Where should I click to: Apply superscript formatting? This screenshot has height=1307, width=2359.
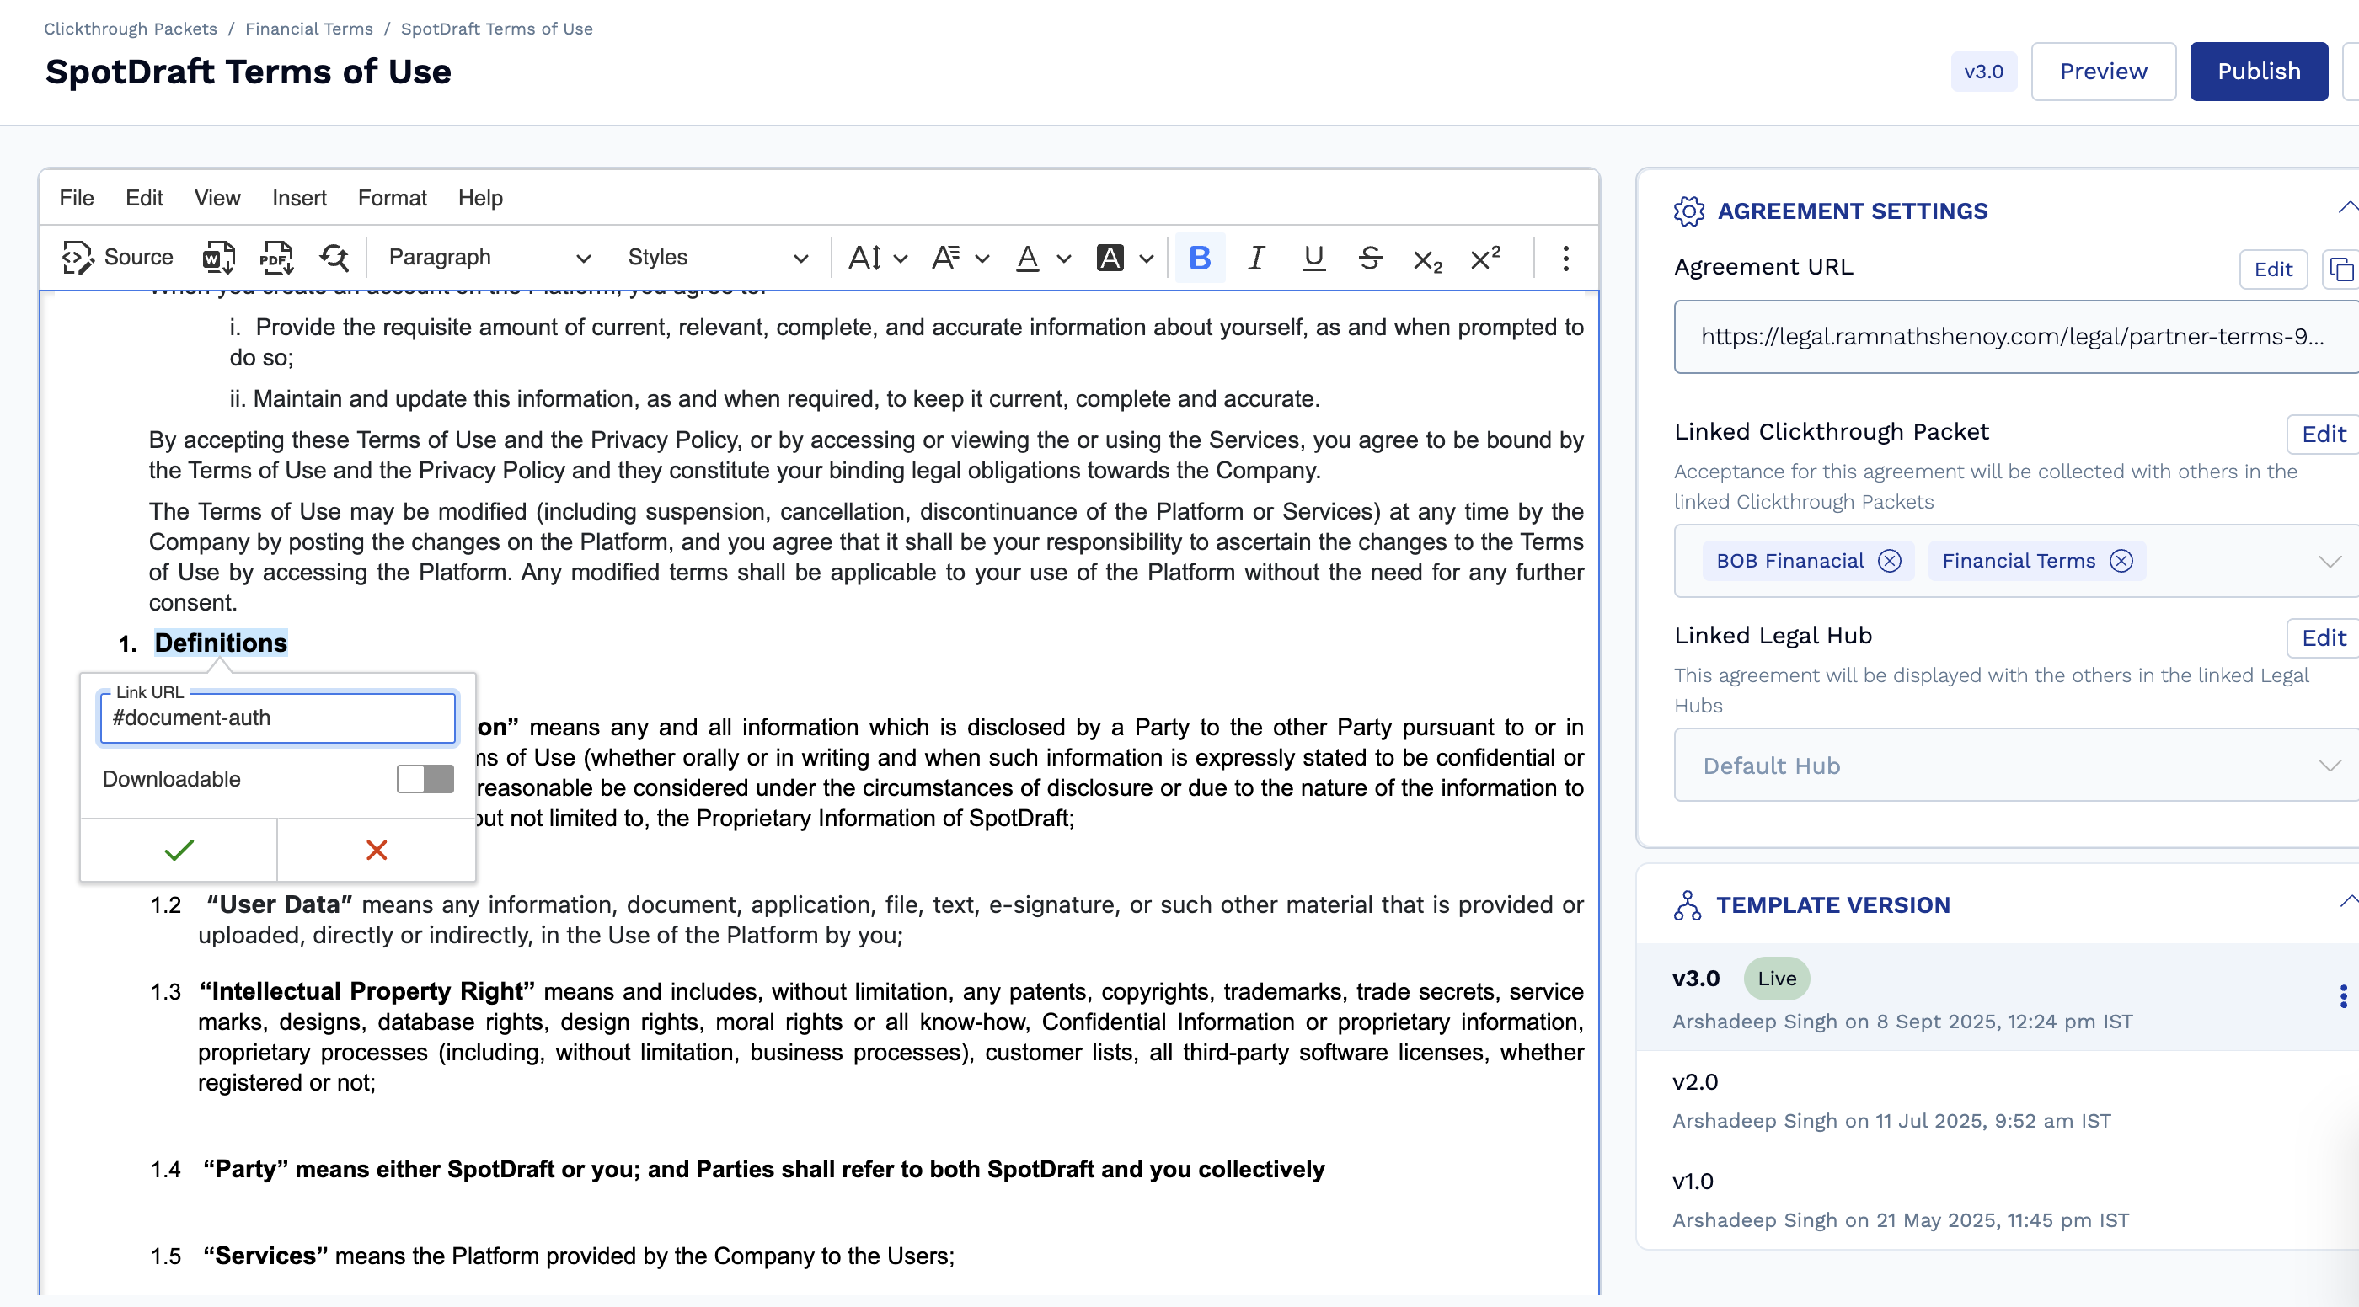[1484, 257]
